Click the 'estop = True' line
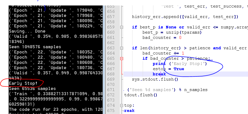 tap(169, 69)
